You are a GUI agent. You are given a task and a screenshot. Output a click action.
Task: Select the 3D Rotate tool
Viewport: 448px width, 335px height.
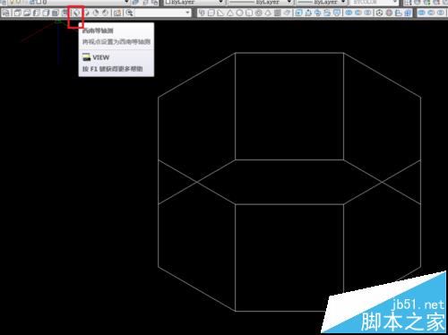click(x=389, y=13)
